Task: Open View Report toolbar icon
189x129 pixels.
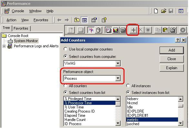Action: point(123,30)
